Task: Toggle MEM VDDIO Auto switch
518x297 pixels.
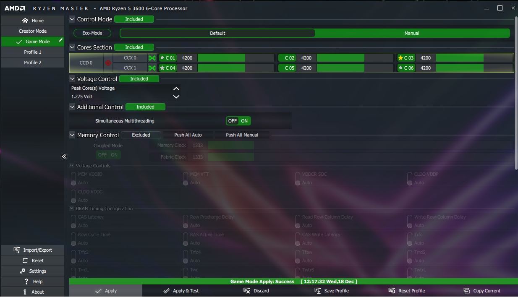Action: click(x=73, y=178)
